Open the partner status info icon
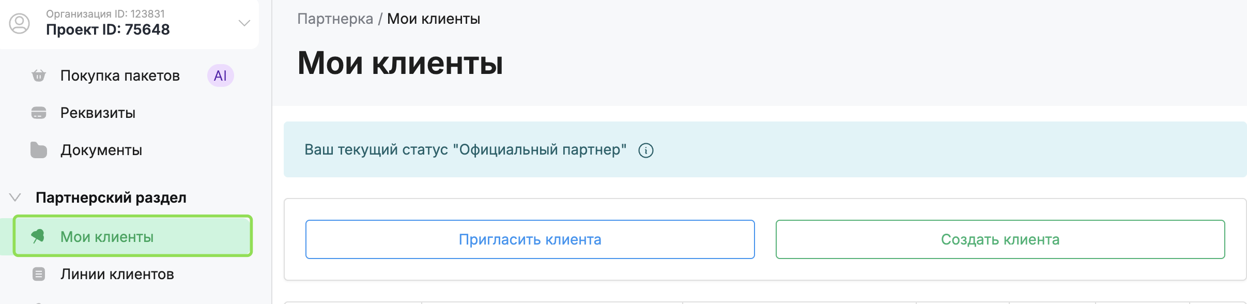This screenshot has width=1247, height=304. point(646,150)
